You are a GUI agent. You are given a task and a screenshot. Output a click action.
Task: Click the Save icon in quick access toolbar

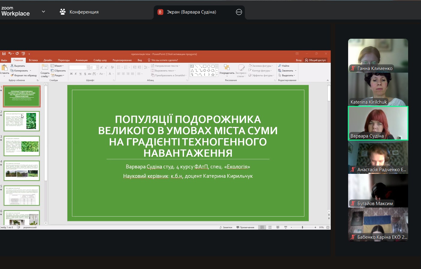(4, 54)
